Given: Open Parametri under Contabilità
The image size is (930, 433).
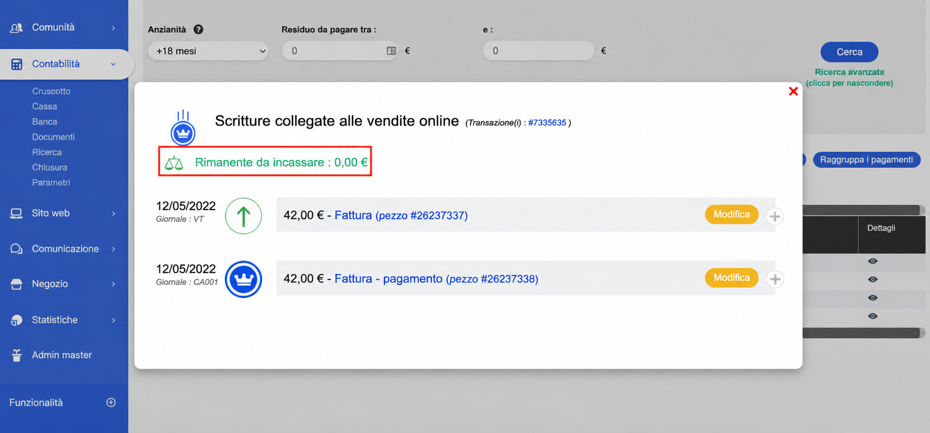Looking at the screenshot, I should coord(51,182).
